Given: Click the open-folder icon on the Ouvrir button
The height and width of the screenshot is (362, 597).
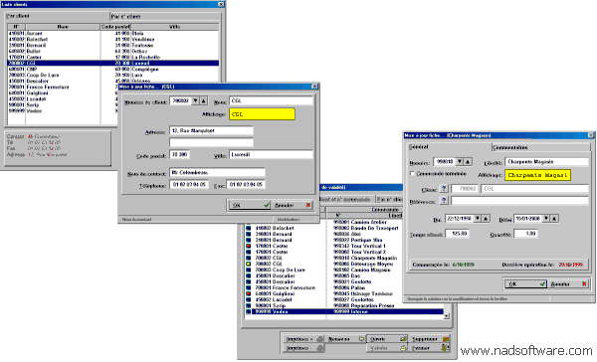Looking at the screenshot, I should (403, 339).
